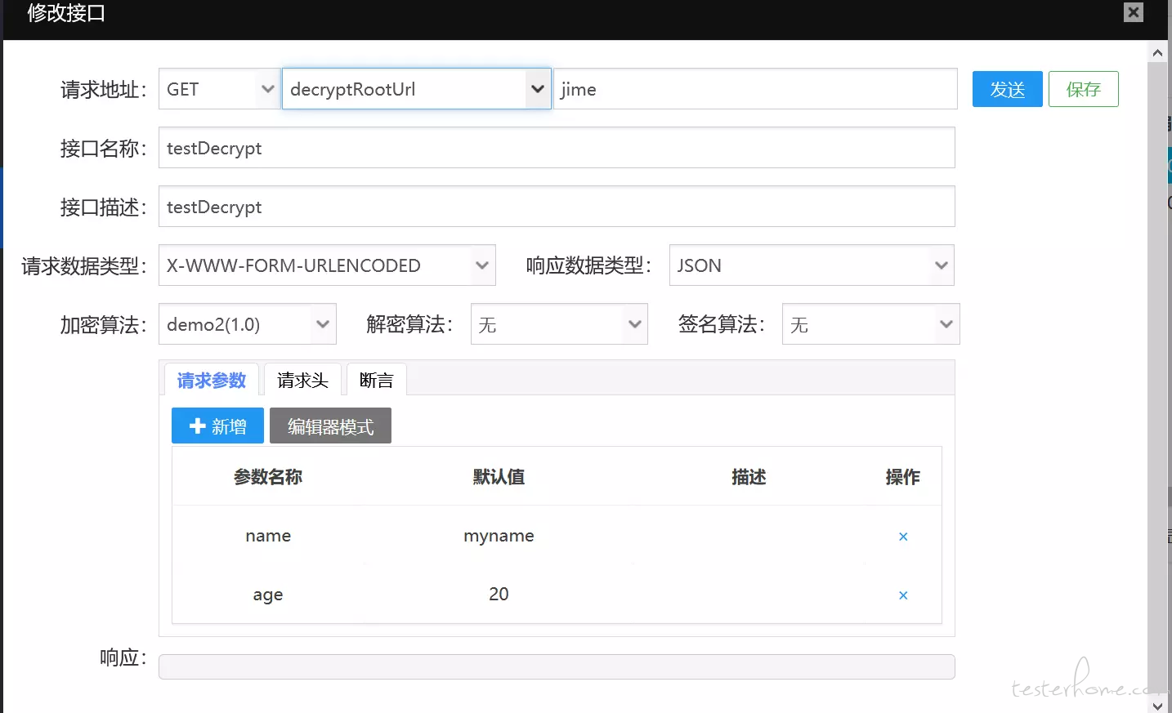Switch to the 断言 tab
This screenshot has width=1172, height=713.
point(377,381)
